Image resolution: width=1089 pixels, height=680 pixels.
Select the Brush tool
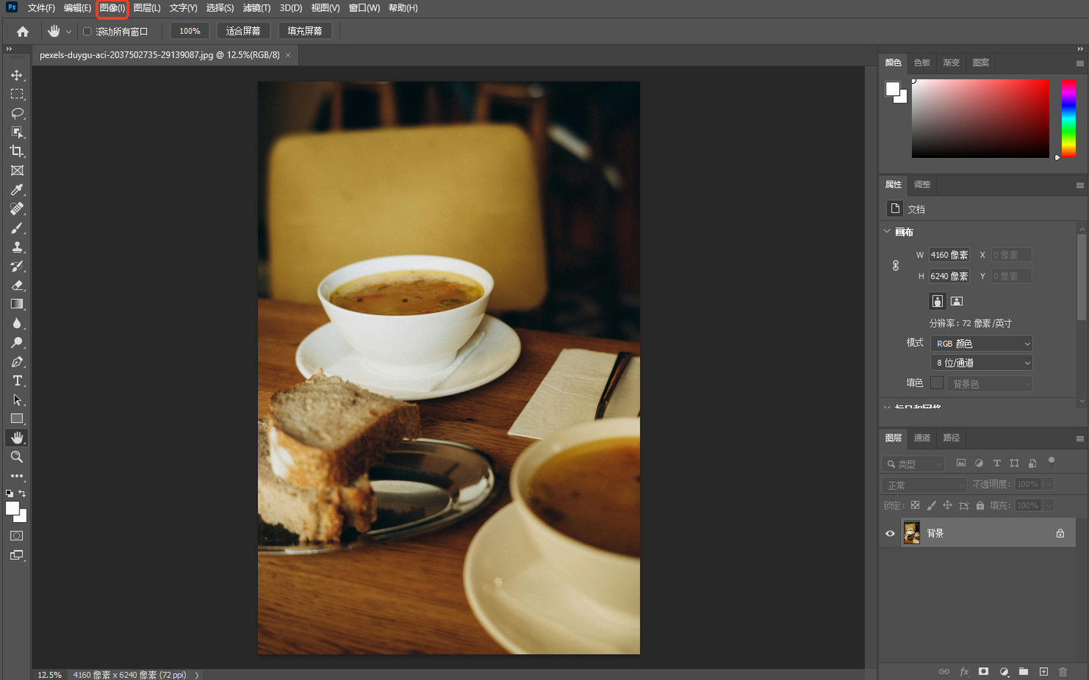17,228
